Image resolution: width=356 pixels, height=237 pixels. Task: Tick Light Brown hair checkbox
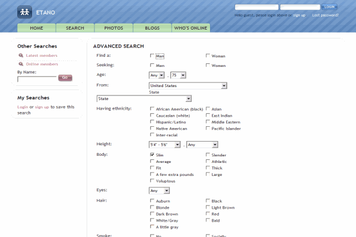pyautogui.click(x=208, y=207)
